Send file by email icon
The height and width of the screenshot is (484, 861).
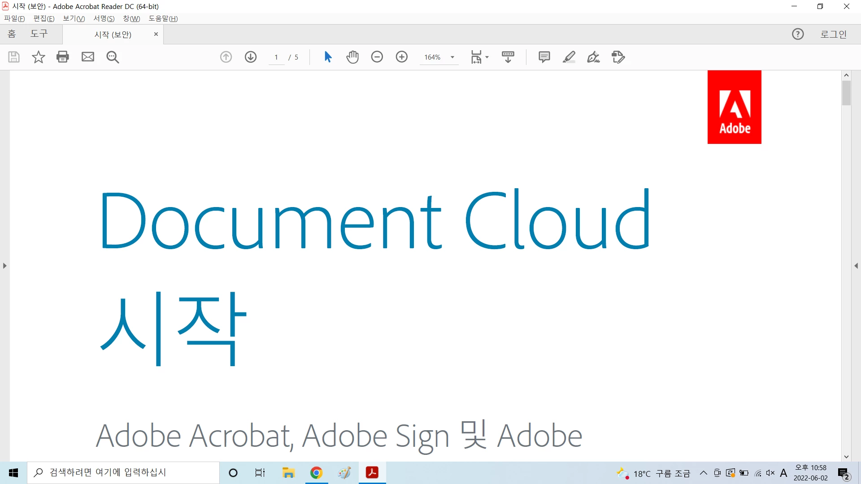pos(88,57)
